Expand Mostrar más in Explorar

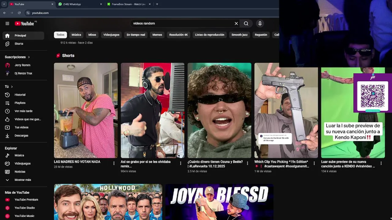click(x=23, y=180)
